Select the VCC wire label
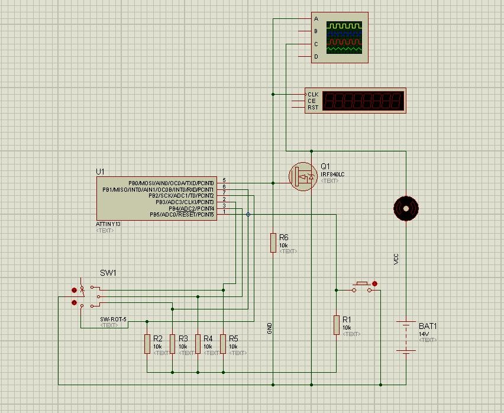This screenshot has height=413, width=504. pos(396,259)
